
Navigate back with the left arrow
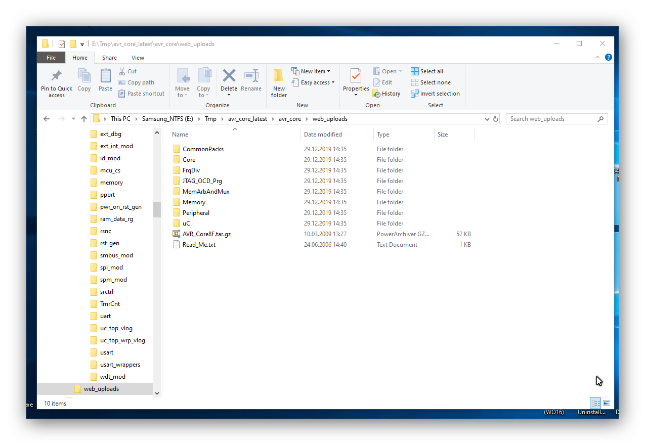[47, 119]
